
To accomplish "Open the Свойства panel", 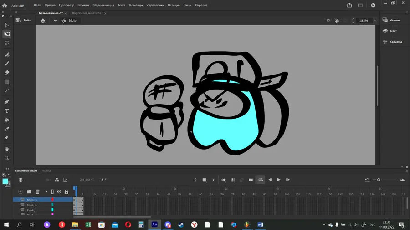I will click(392, 42).
